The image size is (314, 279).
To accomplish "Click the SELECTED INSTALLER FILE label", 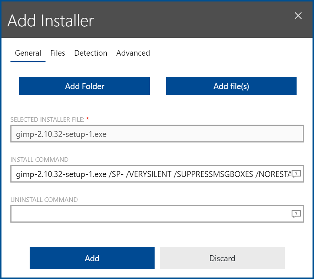I will [47, 119].
